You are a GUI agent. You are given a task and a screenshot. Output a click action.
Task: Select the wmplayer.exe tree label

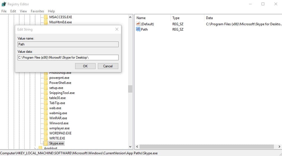(x=59, y=128)
